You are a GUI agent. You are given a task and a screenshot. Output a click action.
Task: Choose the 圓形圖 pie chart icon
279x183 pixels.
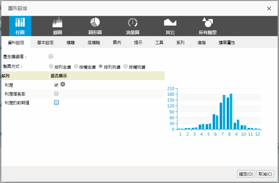pyautogui.click(x=95, y=26)
